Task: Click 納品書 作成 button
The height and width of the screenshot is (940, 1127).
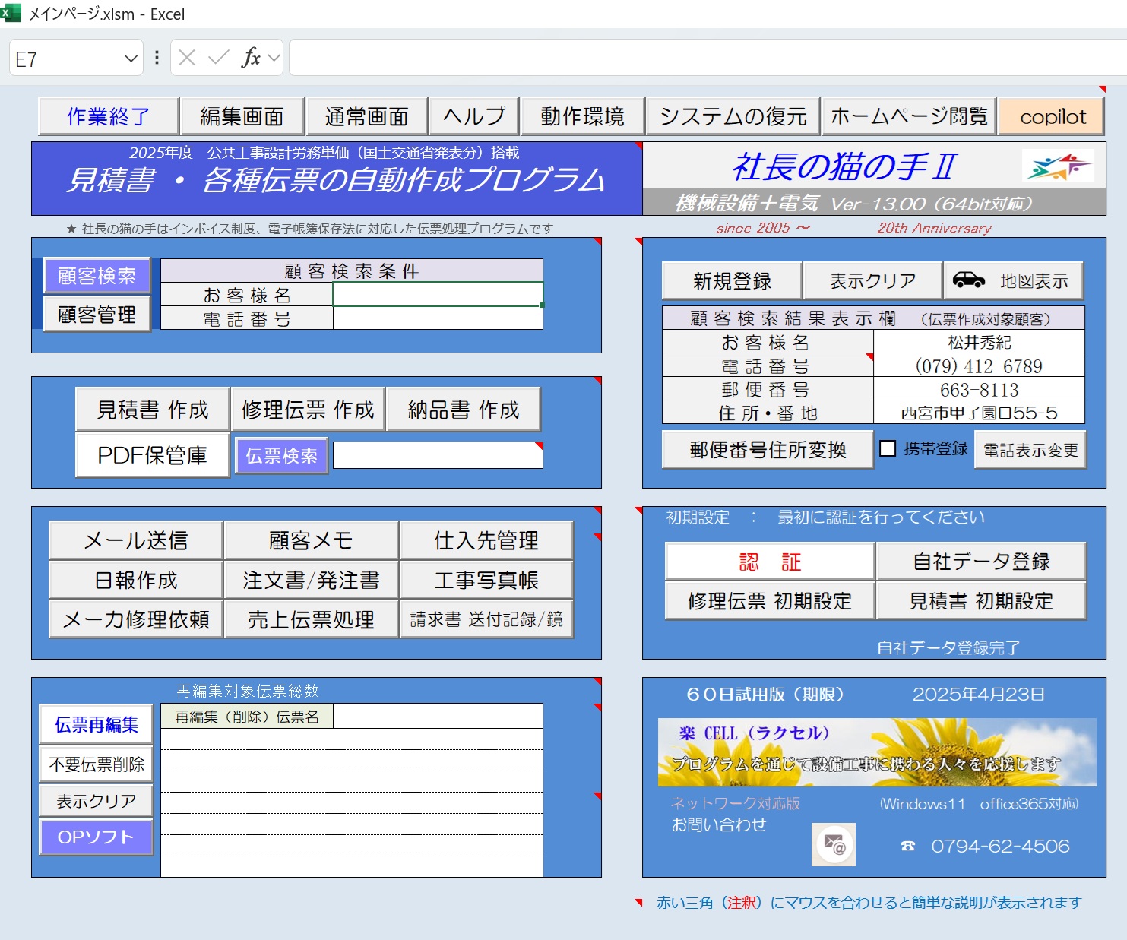Action: (x=463, y=410)
